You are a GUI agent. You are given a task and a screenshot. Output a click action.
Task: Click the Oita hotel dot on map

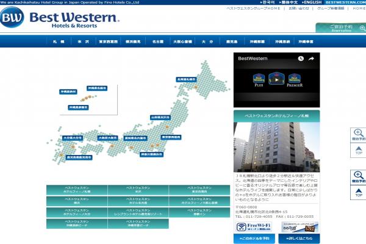73,146
